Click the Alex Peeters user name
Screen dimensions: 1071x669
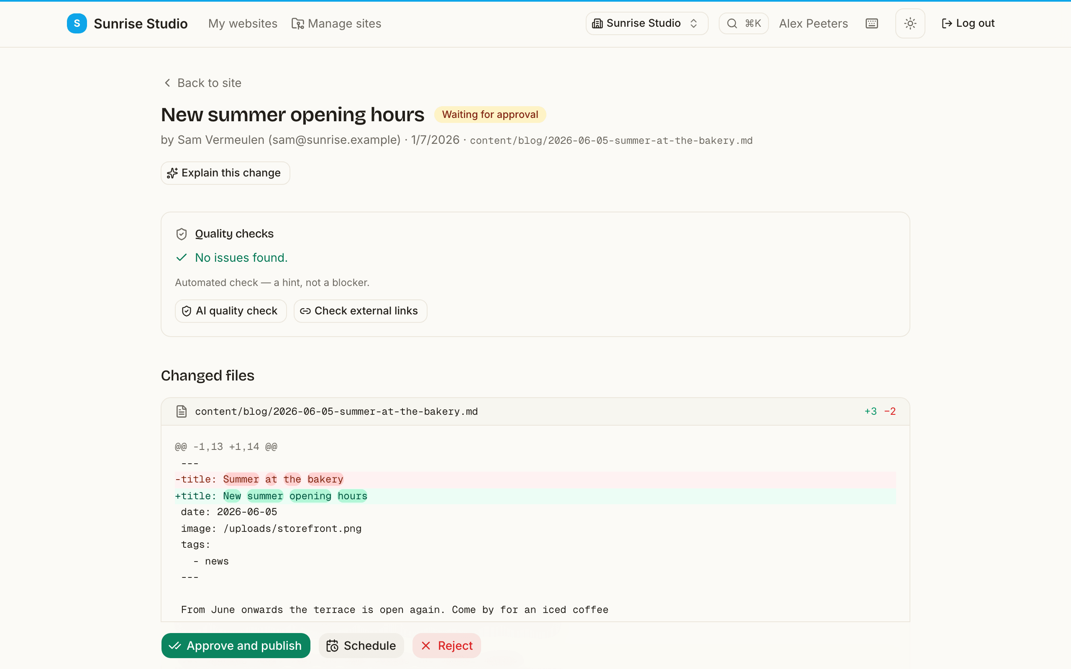[x=813, y=23]
